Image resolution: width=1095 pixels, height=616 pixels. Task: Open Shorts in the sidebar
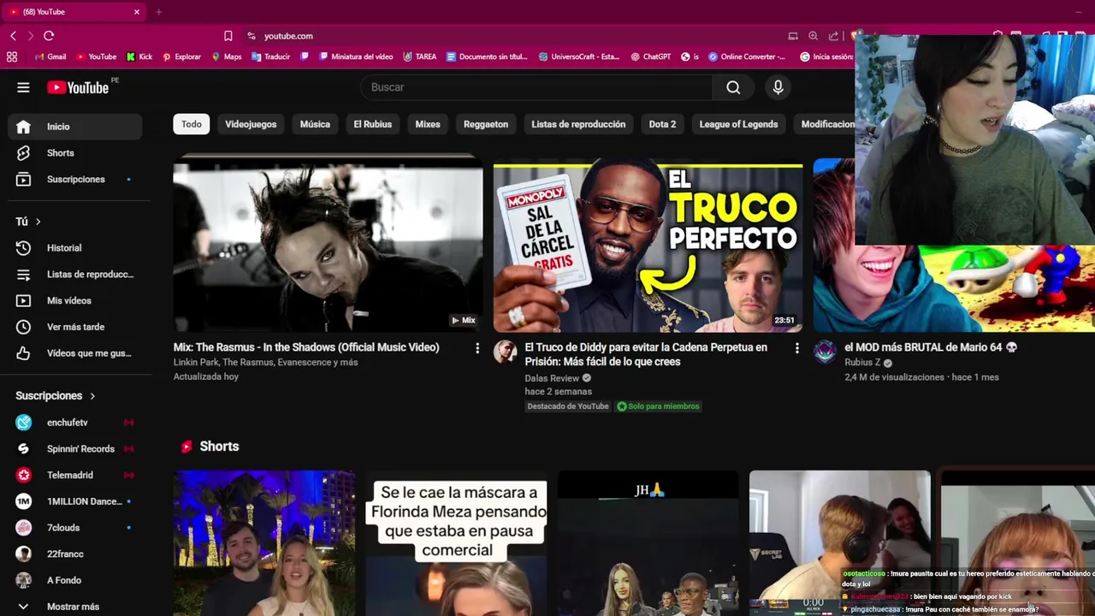(75, 152)
